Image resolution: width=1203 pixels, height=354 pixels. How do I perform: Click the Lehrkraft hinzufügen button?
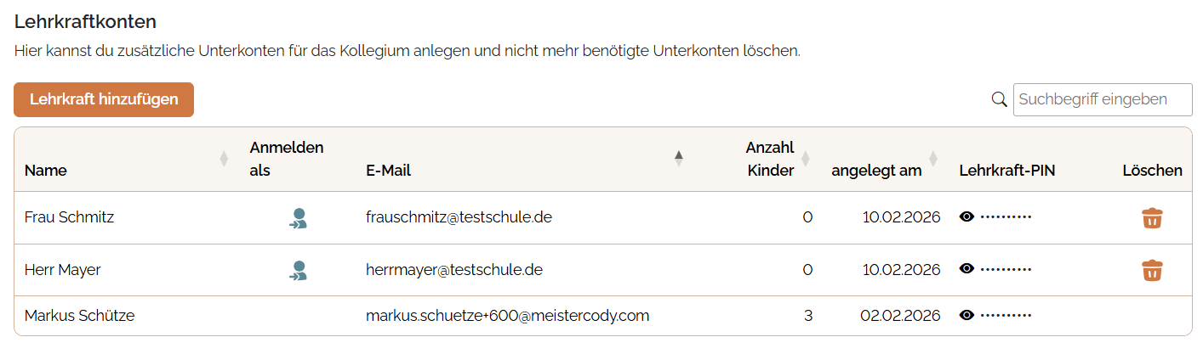(x=104, y=99)
